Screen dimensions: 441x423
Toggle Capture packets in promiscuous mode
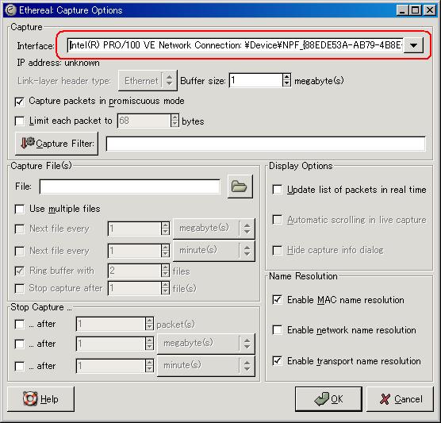point(19,102)
